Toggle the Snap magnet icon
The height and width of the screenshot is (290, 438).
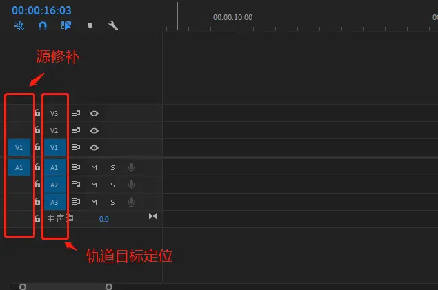(x=43, y=25)
